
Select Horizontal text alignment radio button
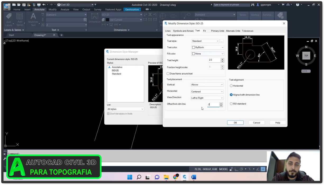[x=231, y=86]
